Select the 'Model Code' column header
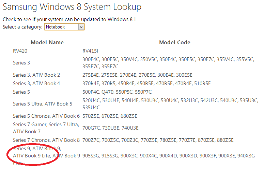The image size is (264, 172). [x=175, y=42]
